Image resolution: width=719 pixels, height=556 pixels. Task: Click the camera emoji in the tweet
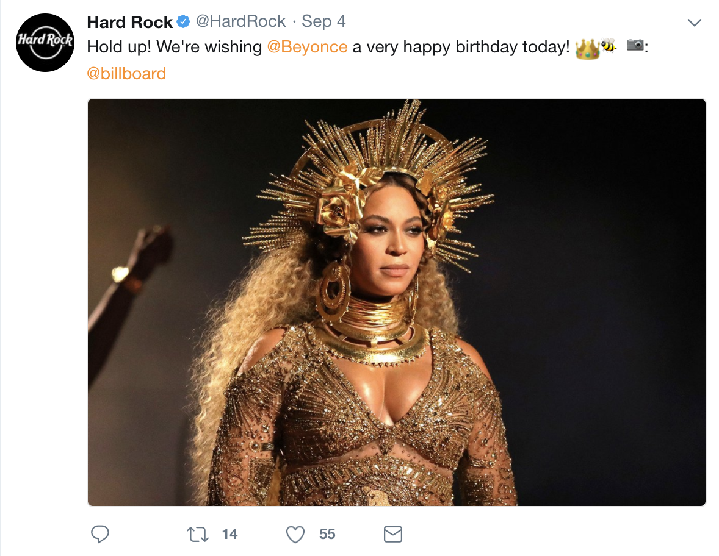[x=635, y=45]
